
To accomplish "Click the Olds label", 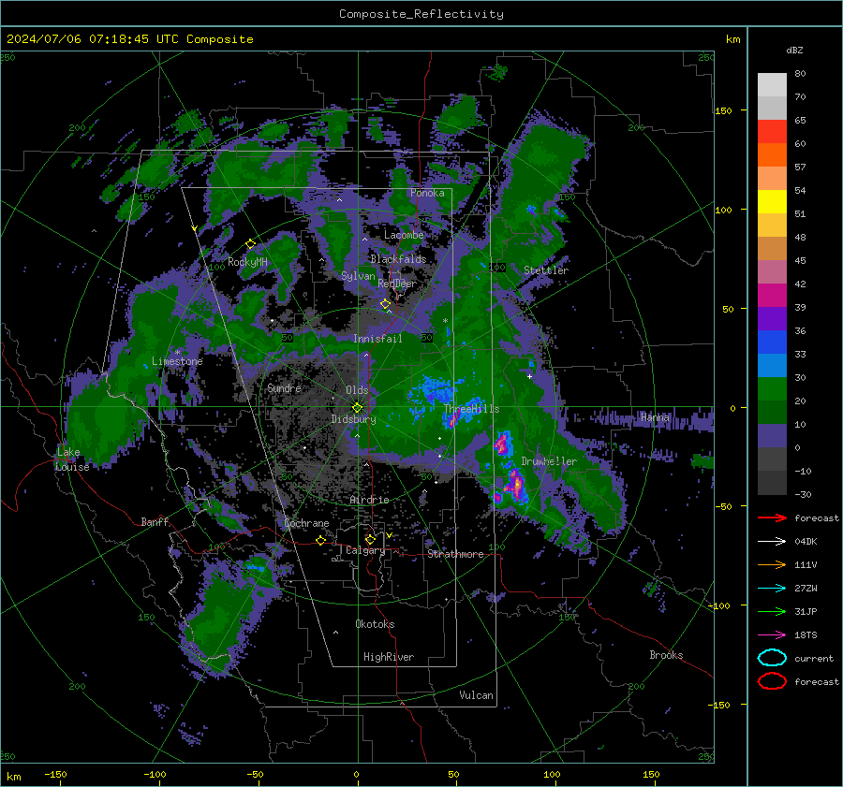I will click(357, 390).
